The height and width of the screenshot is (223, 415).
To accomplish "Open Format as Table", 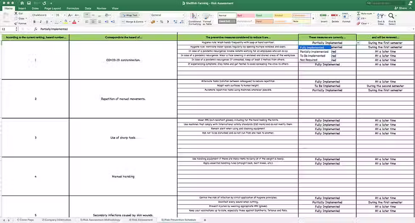I will (207, 19).
